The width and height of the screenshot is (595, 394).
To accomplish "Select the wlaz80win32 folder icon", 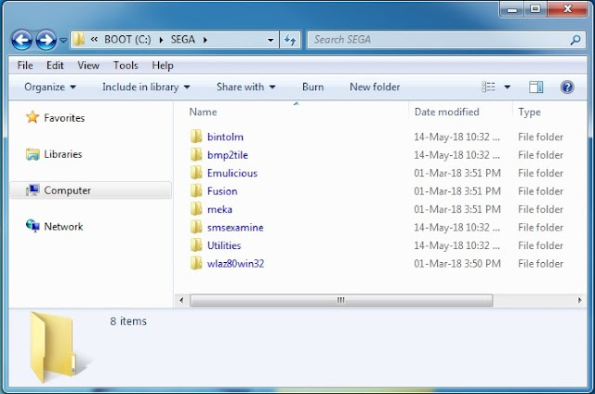I will tap(196, 264).
